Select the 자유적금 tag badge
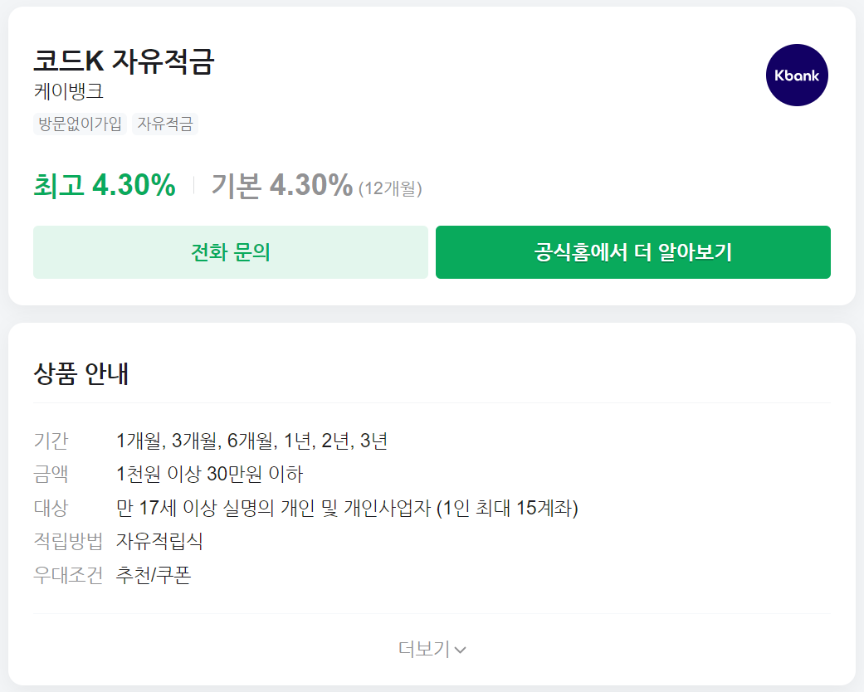The width and height of the screenshot is (864, 692). pyautogui.click(x=165, y=124)
